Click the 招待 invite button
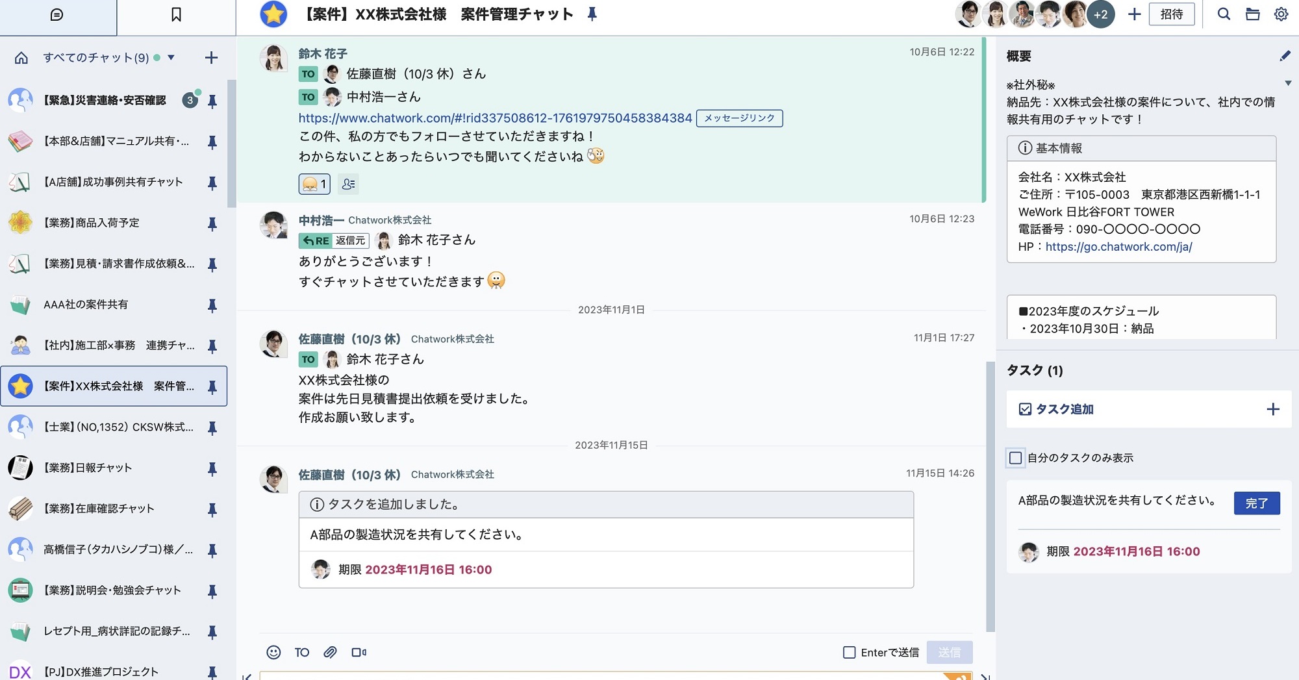This screenshot has width=1299, height=680. point(1172,14)
